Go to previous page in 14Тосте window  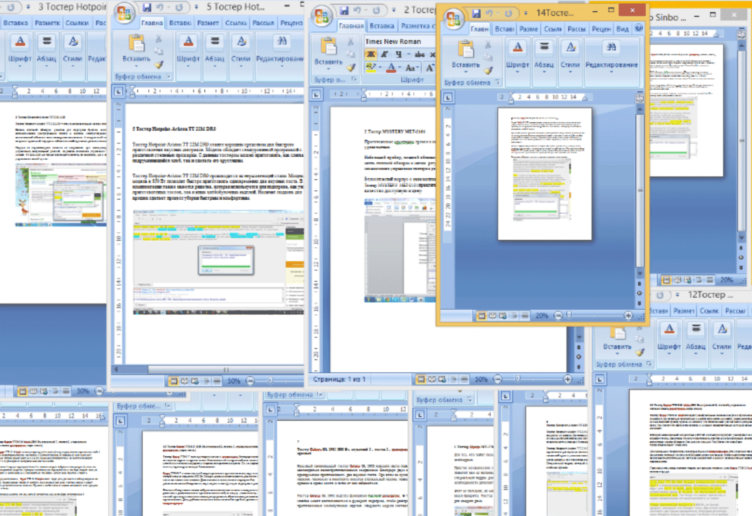(640, 284)
